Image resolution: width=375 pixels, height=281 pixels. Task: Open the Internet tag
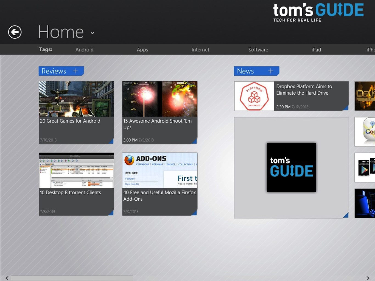point(200,50)
